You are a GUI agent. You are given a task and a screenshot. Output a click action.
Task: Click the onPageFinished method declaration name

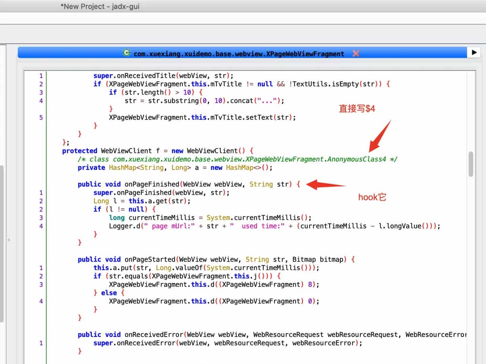tap(152, 184)
